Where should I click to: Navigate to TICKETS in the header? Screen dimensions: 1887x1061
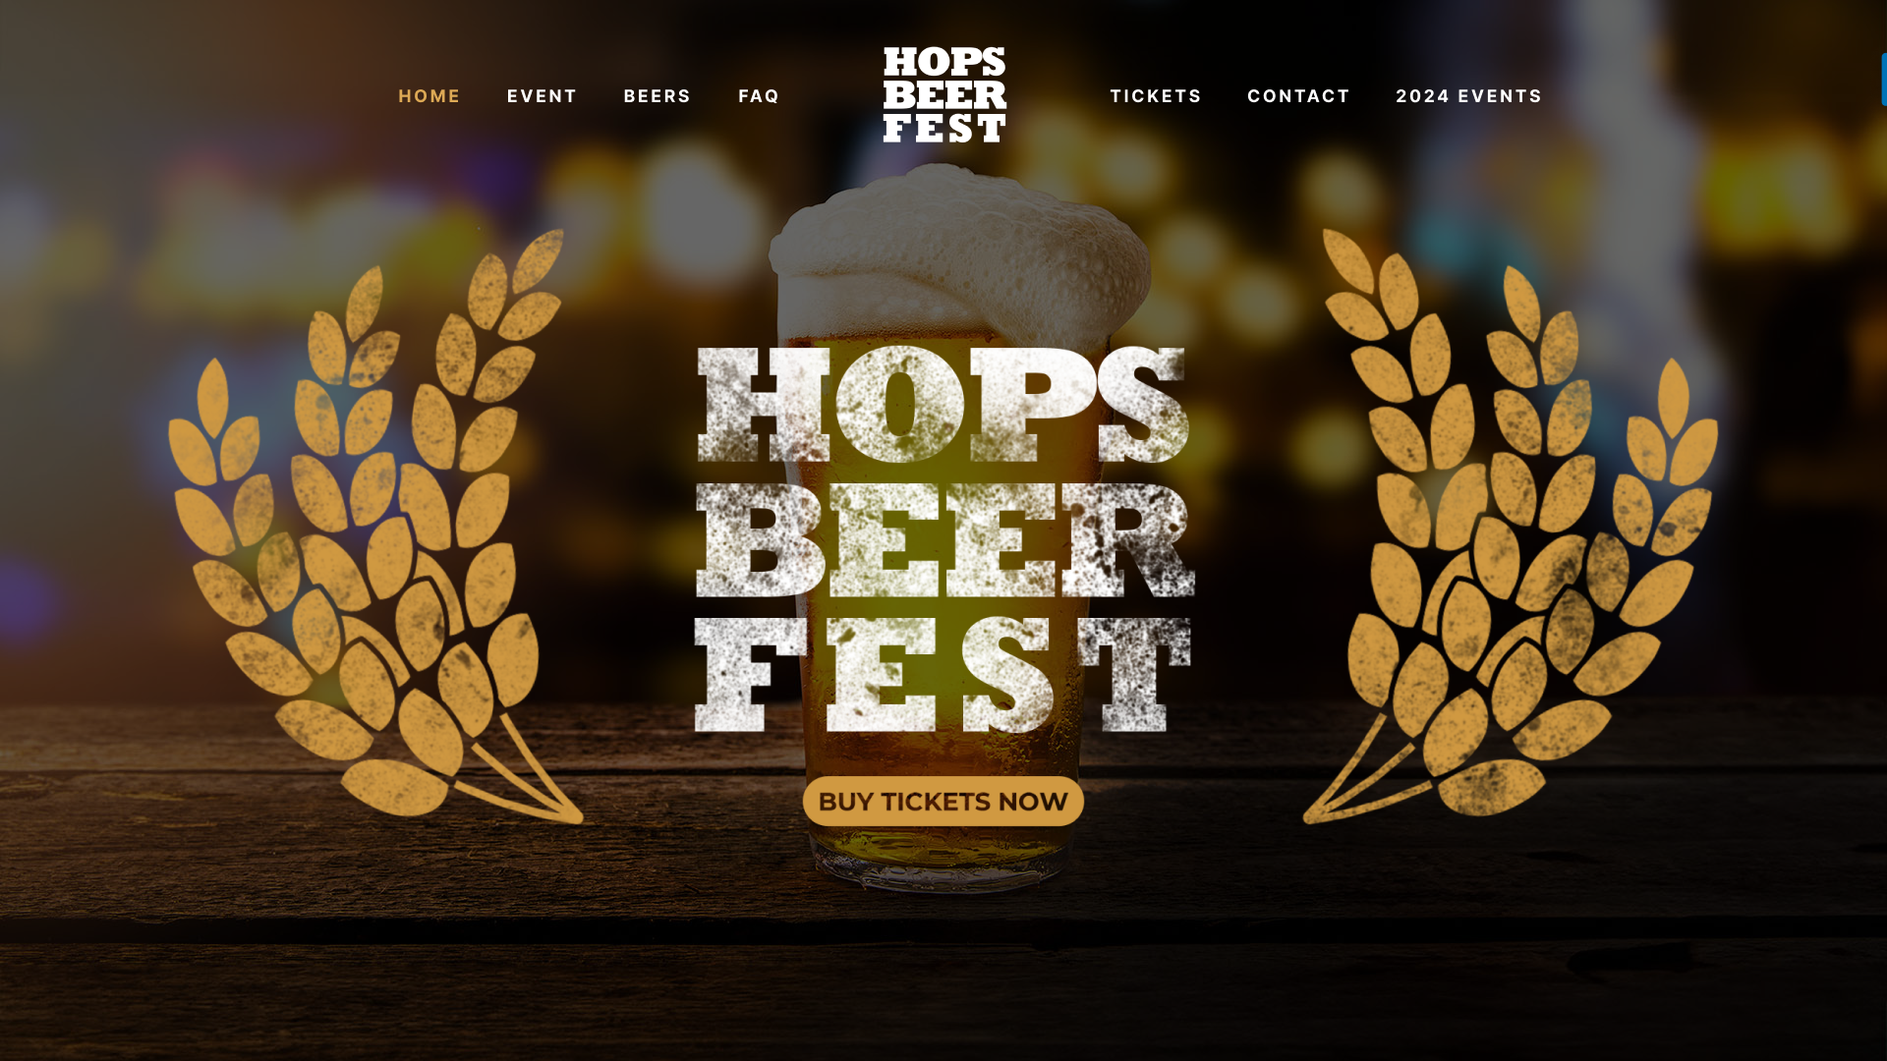pos(1156,96)
